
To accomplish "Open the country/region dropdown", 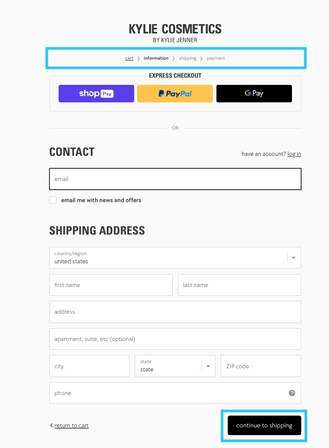I will pos(175,258).
